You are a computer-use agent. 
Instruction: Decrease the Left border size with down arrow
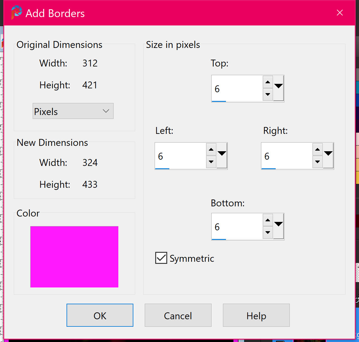211,162
